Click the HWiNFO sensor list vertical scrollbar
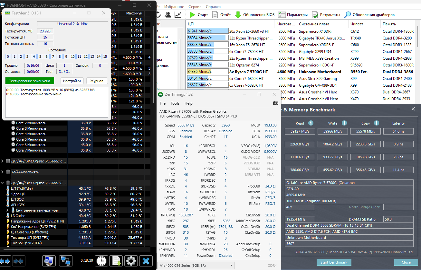Viewport: 421px width, 270px height. point(153,64)
